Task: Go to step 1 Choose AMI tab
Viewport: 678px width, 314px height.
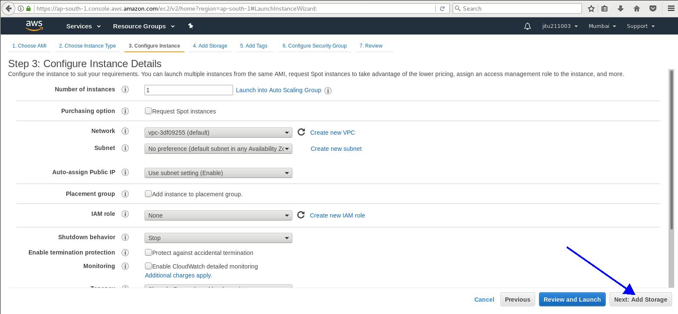Action: (x=29, y=46)
